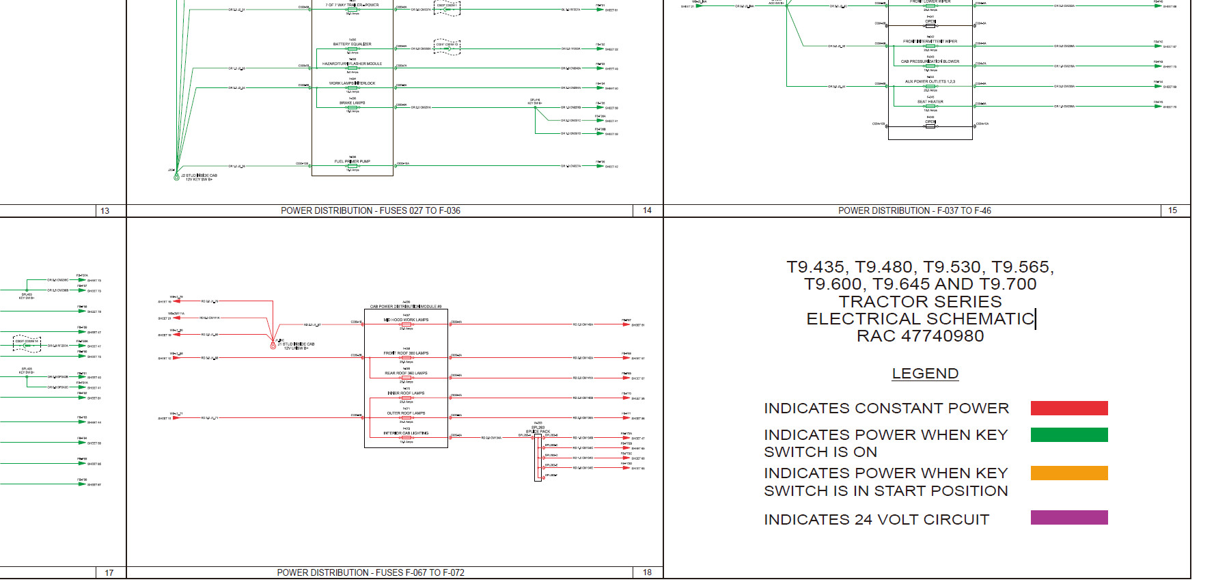
Task: Click the 'BRAKE LAMPS' fuse label
Action: click(x=352, y=103)
